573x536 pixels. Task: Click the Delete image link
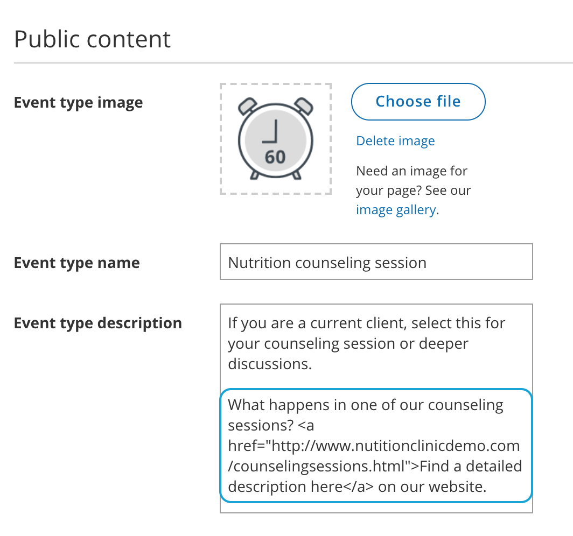(395, 141)
